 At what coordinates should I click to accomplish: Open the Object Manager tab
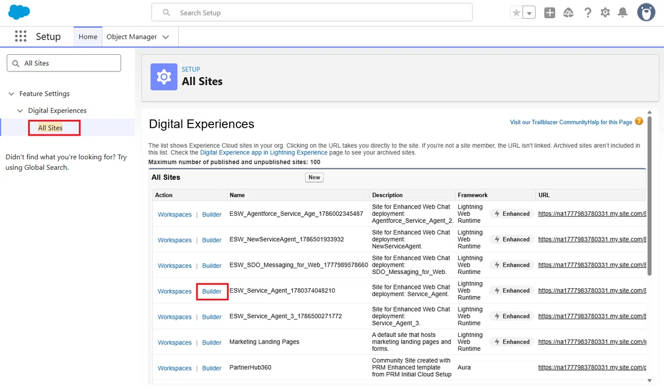pyautogui.click(x=132, y=37)
